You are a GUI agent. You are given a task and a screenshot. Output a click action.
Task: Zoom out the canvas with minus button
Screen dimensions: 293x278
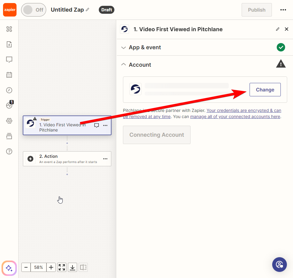[x=26, y=267]
